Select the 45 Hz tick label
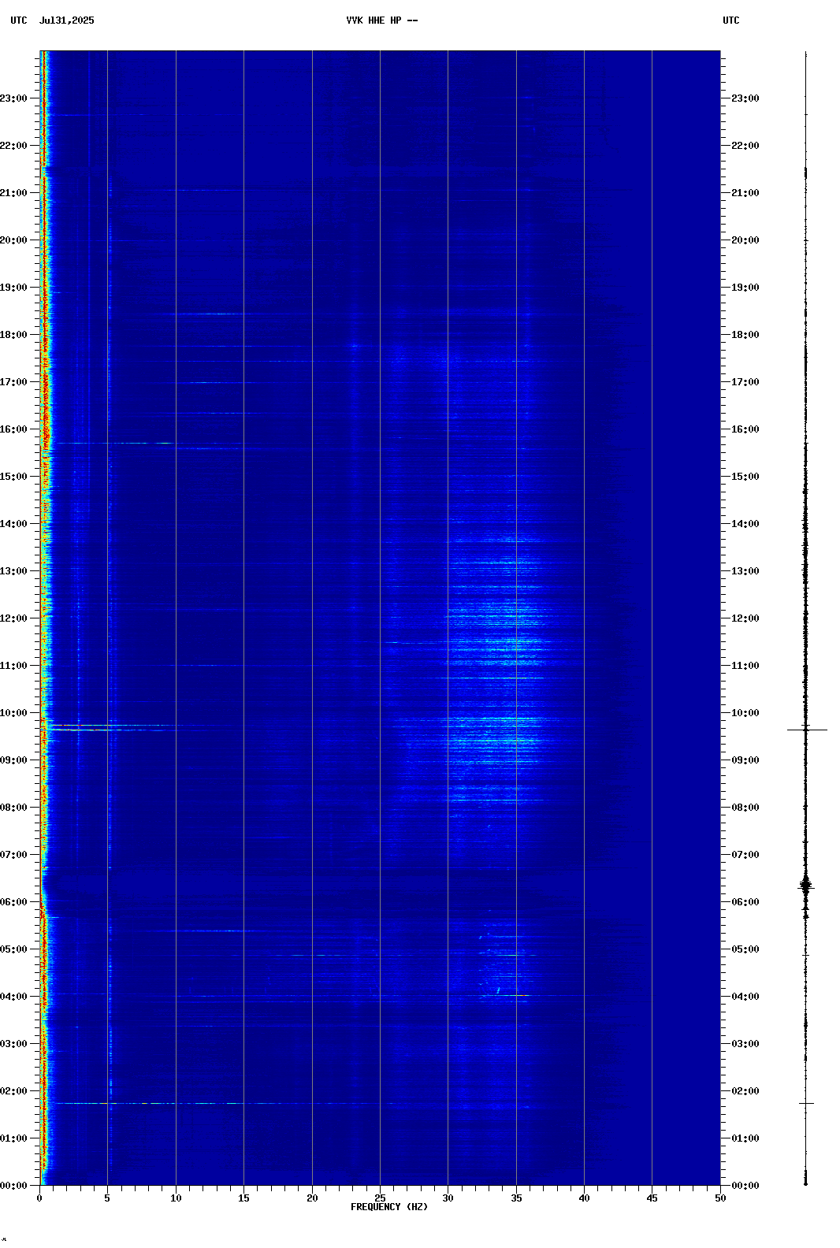 point(652,1198)
